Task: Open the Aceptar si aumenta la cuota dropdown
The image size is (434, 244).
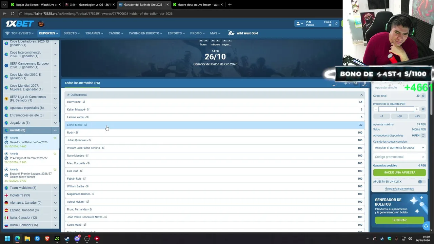Action: tap(399, 148)
